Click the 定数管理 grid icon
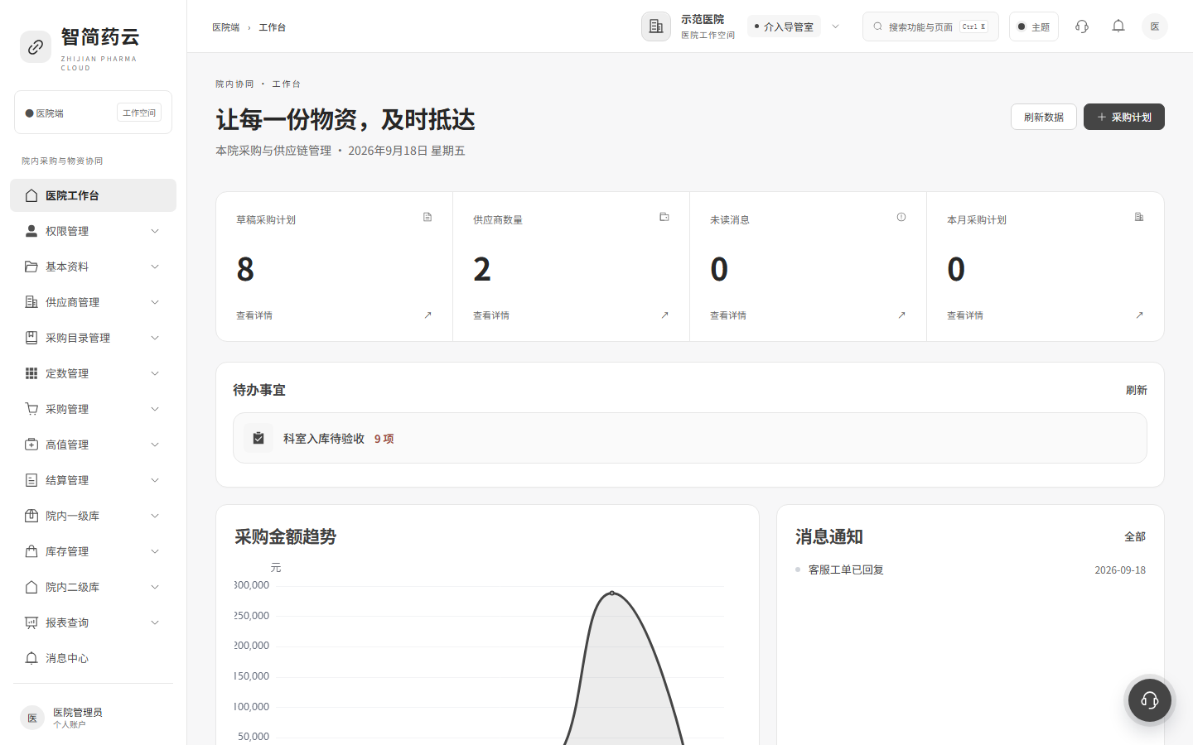Viewport: 1193px width, 745px height. [x=31, y=373]
